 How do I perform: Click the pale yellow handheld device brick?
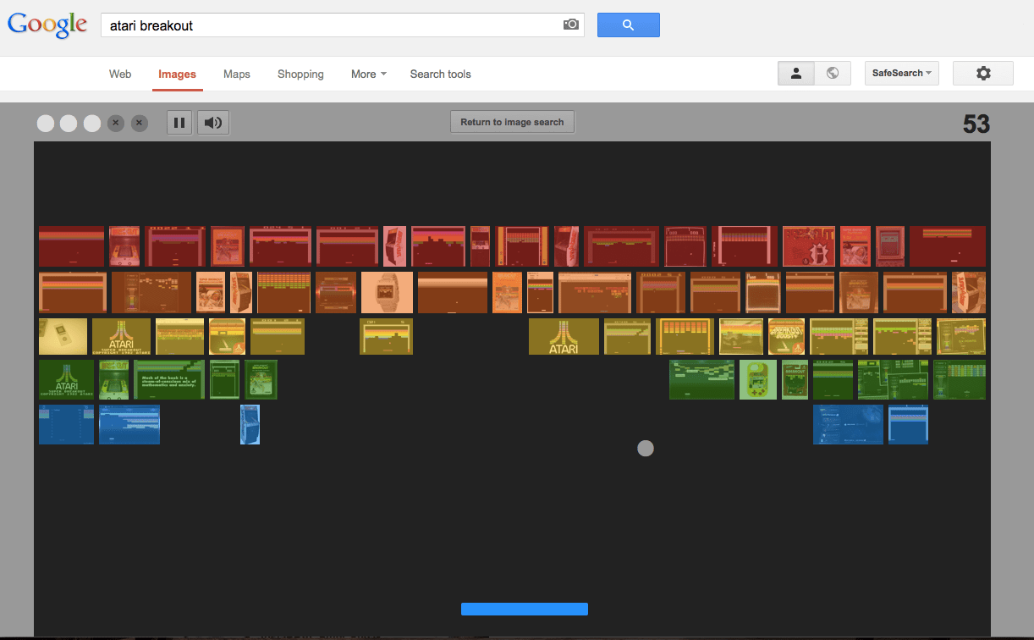[63, 336]
